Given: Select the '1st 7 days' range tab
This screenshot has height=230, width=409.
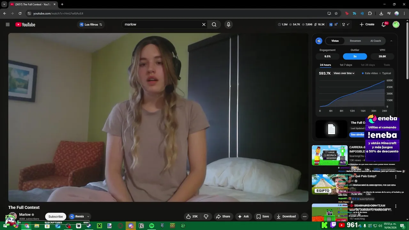Looking at the screenshot, I should point(346,65).
